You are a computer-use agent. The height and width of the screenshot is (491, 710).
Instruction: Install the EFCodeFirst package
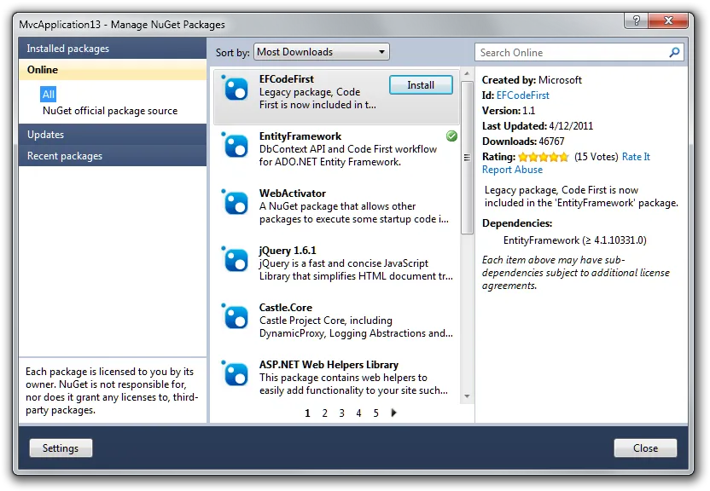click(x=421, y=85)
